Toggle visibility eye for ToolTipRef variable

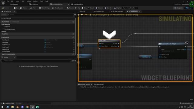pyautogui.click(x=74, y=47)
